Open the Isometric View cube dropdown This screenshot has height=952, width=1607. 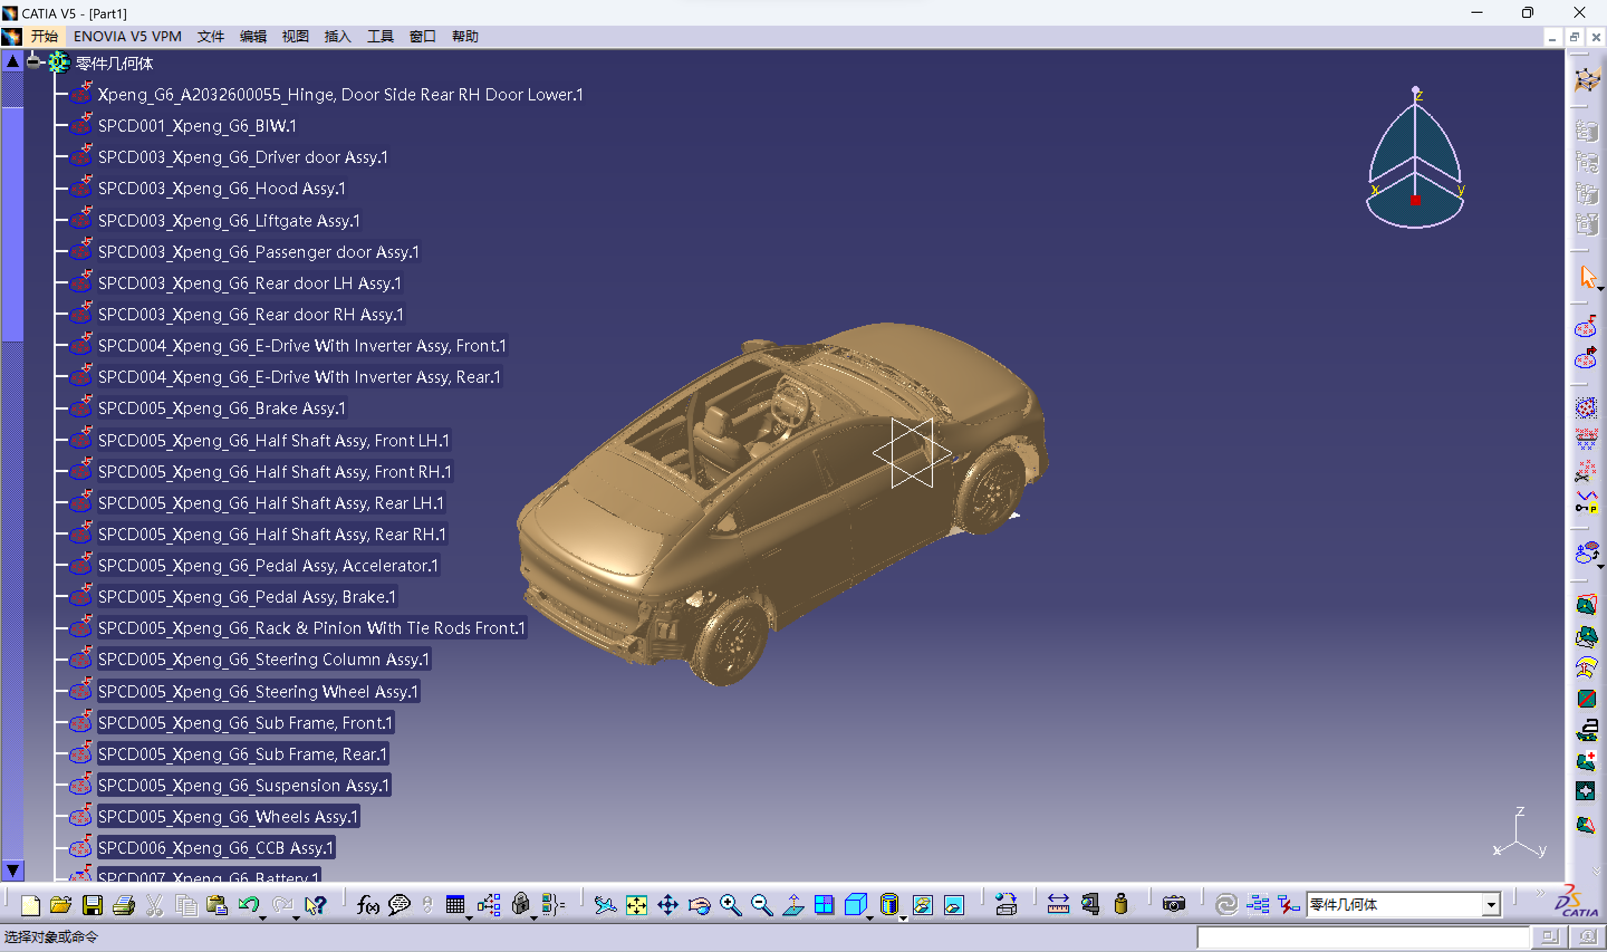pos(869,919)
